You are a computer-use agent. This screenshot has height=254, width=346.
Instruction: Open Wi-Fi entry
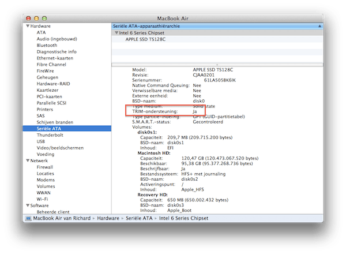(x=42, y=199)
